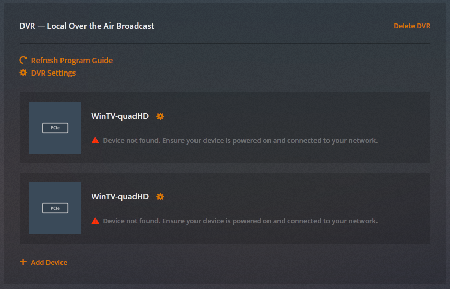Open settings gear for second WinTV-quadHD
Screen dimensions: 450x289
point(160,197)
